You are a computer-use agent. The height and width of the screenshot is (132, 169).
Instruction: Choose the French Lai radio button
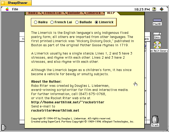coord(61,22)
